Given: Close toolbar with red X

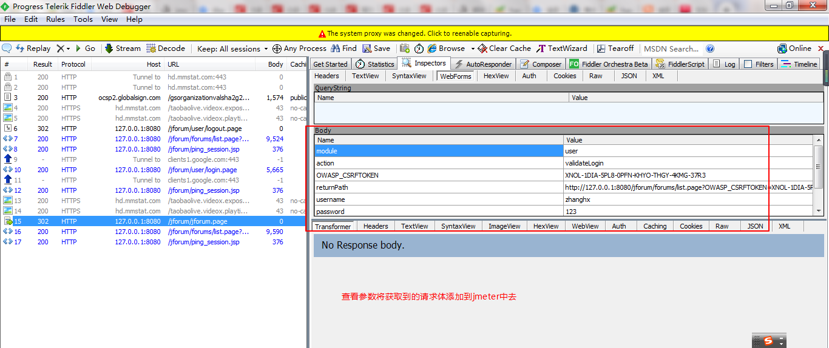Looking at the screenshot, I should 821,49.
